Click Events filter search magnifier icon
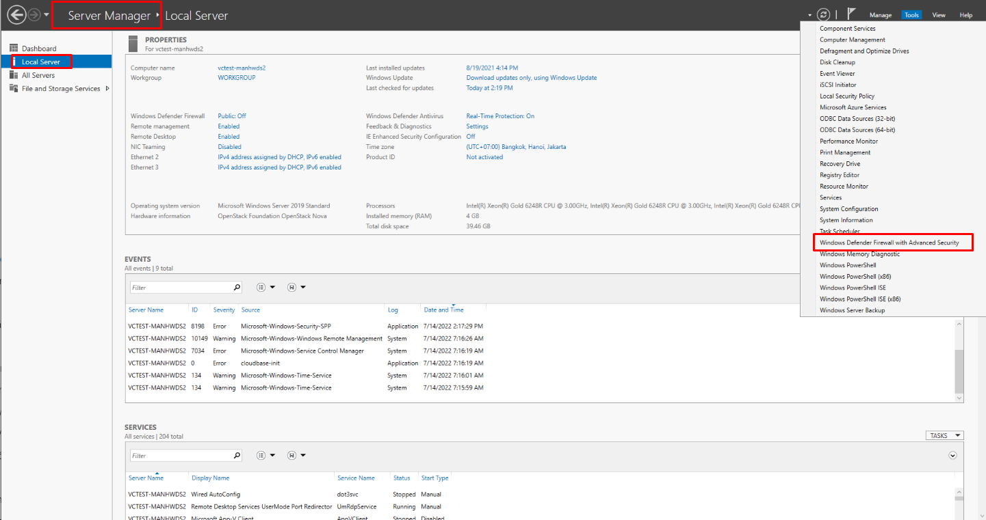The width and height of the screenshot is (986, 520). [237, 288]
